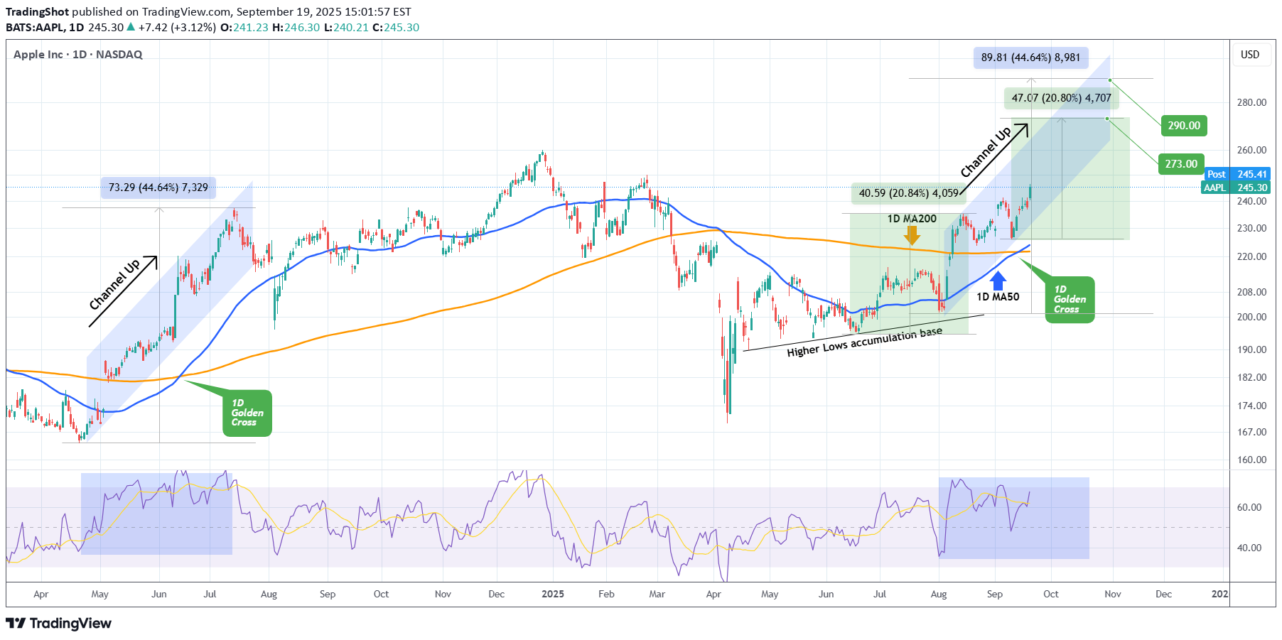This screenshot has width=1282, height=640.
Task: Select the 273.00 price target label
Action: coord(1181,164)
